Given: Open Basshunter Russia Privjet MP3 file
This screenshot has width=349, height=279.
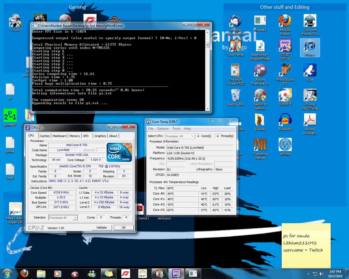Looking at the screenshot, I should coord(260,50).
